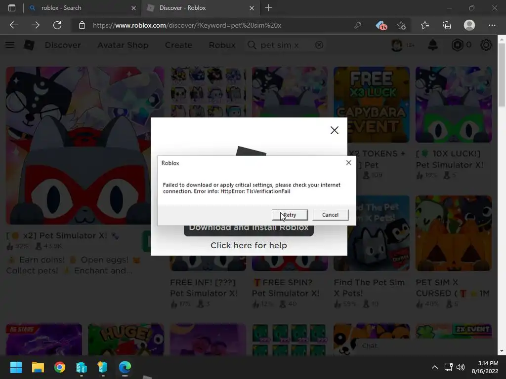506x379 pixels.
Task: Open the HUGE! game thumbnail in bottom row
Action: (126, 340)
